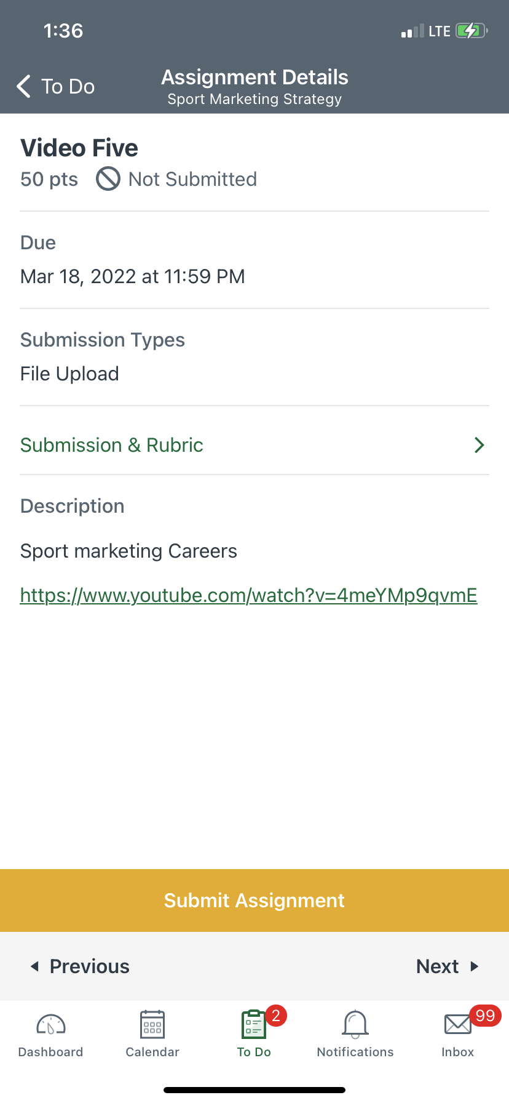
Task: Select the Dashboard tab label
Action: pos(51,1052)
